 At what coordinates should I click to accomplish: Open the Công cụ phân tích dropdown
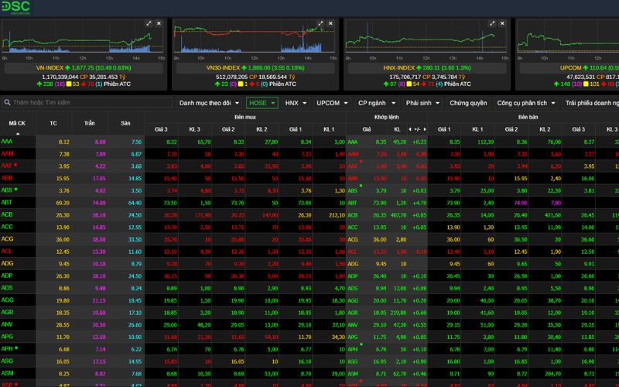click(x=526, y=103)
